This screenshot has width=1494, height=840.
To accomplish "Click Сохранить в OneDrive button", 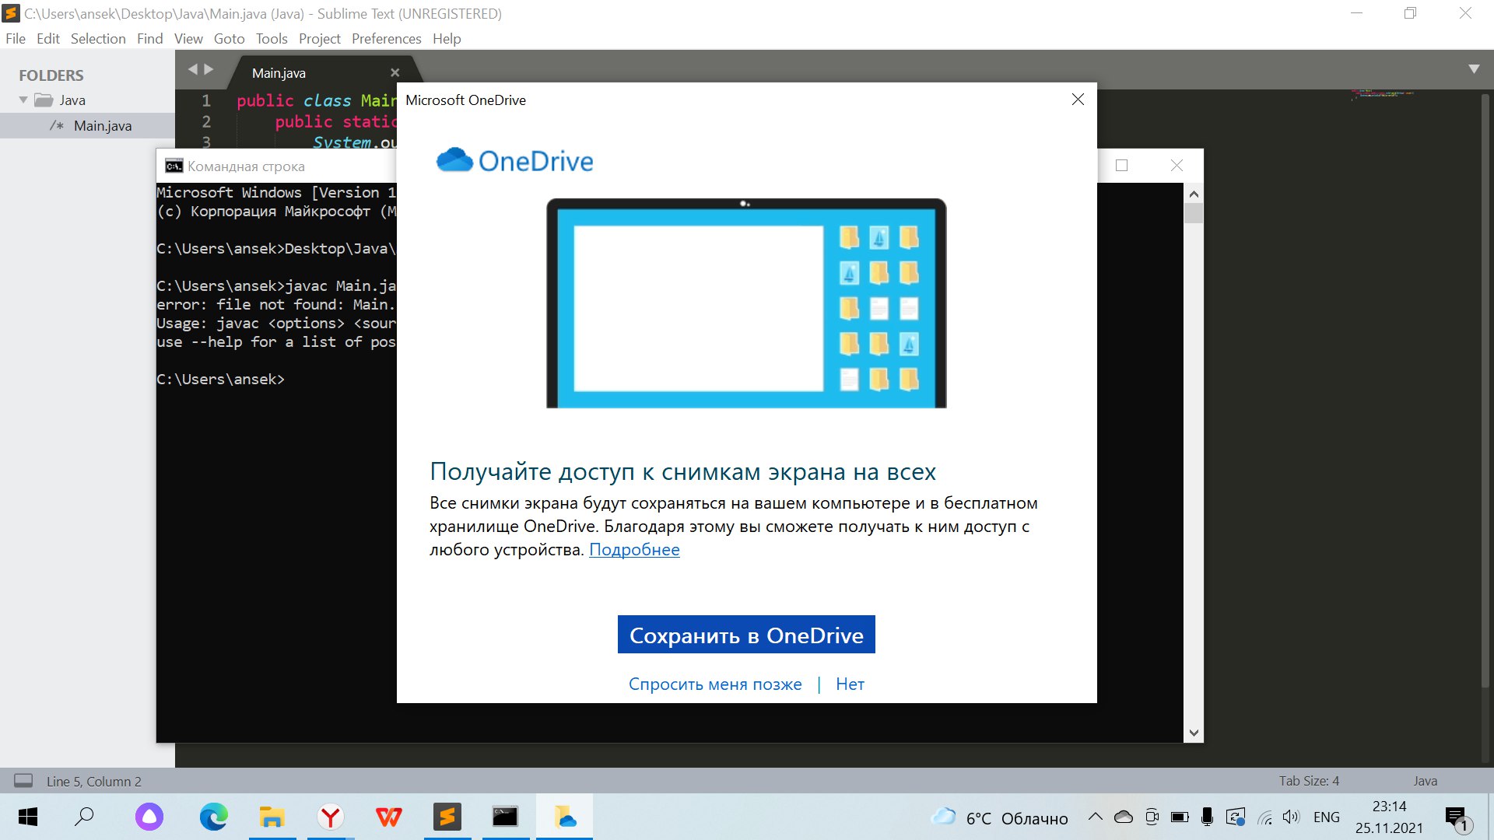I will (746, 635).
